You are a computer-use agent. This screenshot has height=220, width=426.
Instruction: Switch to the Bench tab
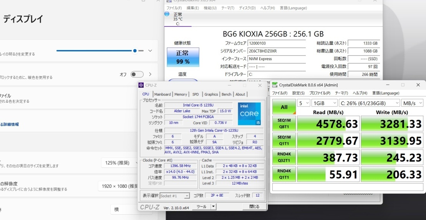226,94
